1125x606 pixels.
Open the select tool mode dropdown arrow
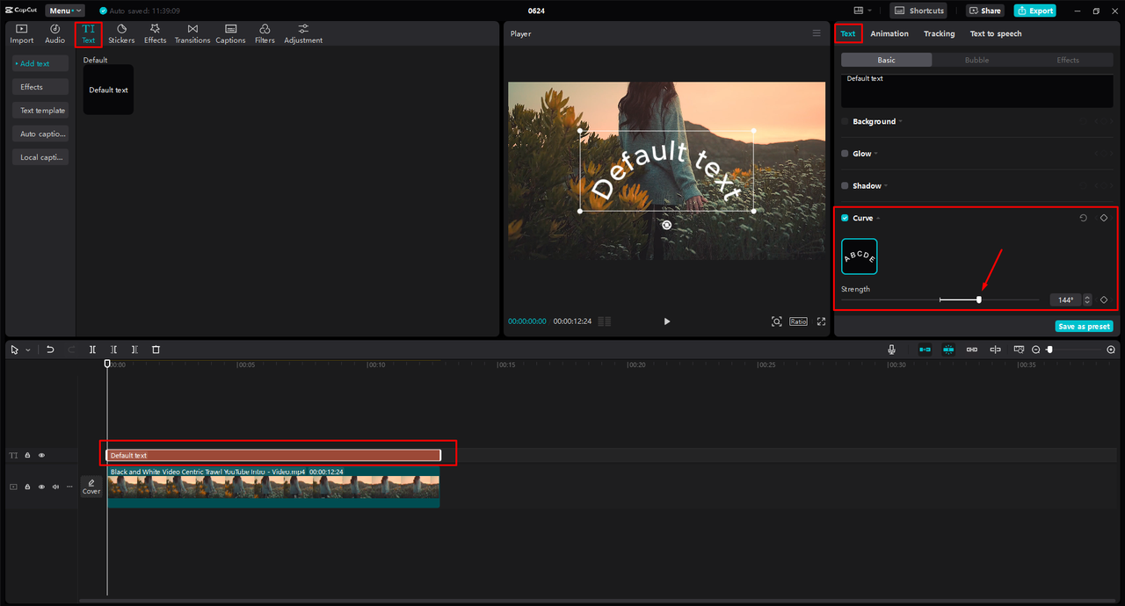28,350
